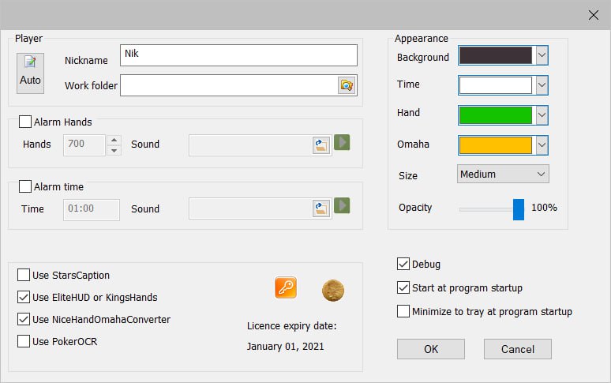Click the orange licence key icon
The height and width of the screenshot is (383, 611).
pyautogui.click(x=286, y=287)
